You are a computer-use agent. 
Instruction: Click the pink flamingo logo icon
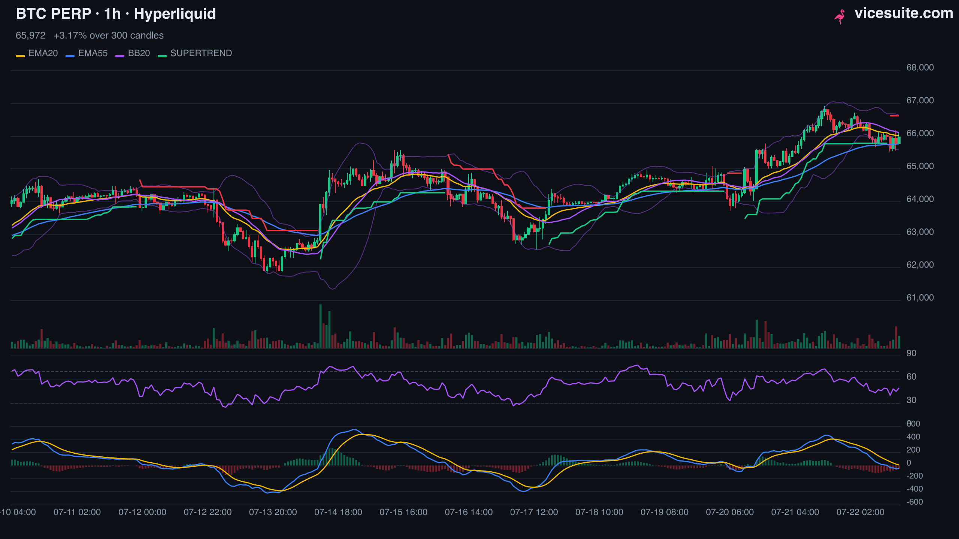tap(840, 16)
